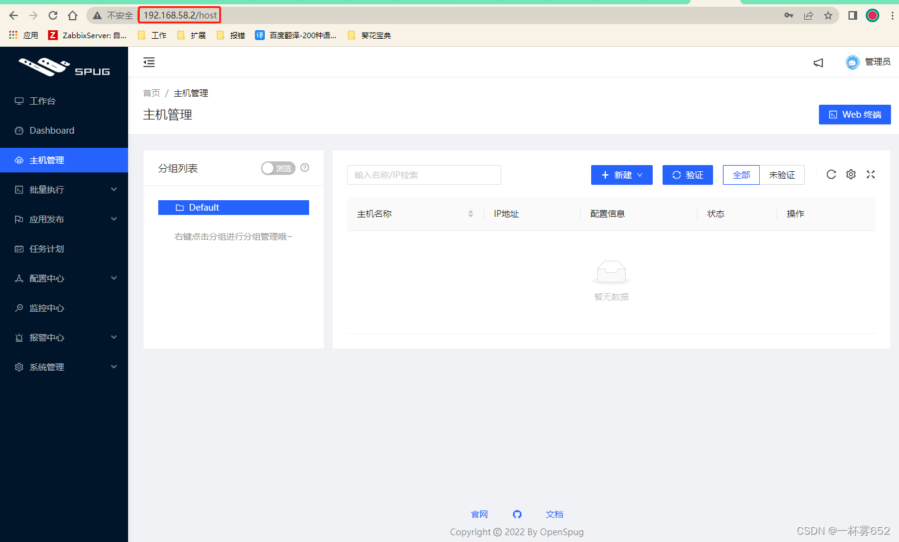Select the Default group in the group list
The width and height of the screenshot is (899, 542).
point(233,208)
